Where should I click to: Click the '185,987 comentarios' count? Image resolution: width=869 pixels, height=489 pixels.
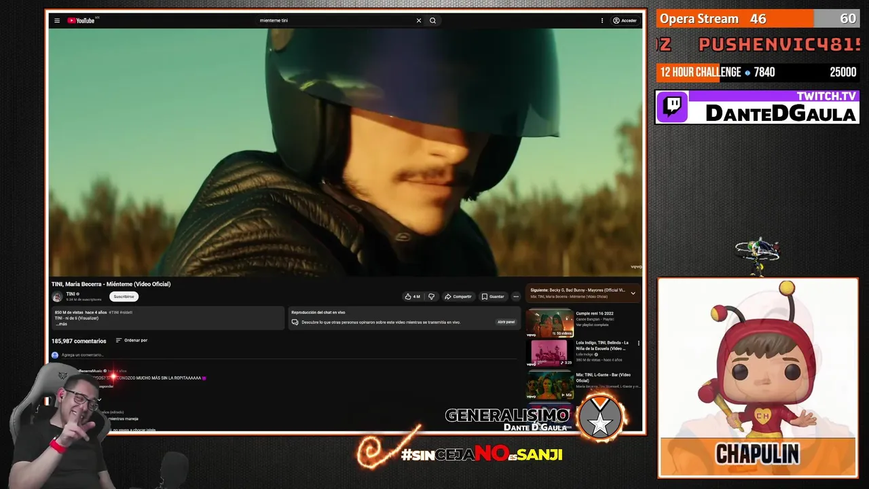point(79,341)
